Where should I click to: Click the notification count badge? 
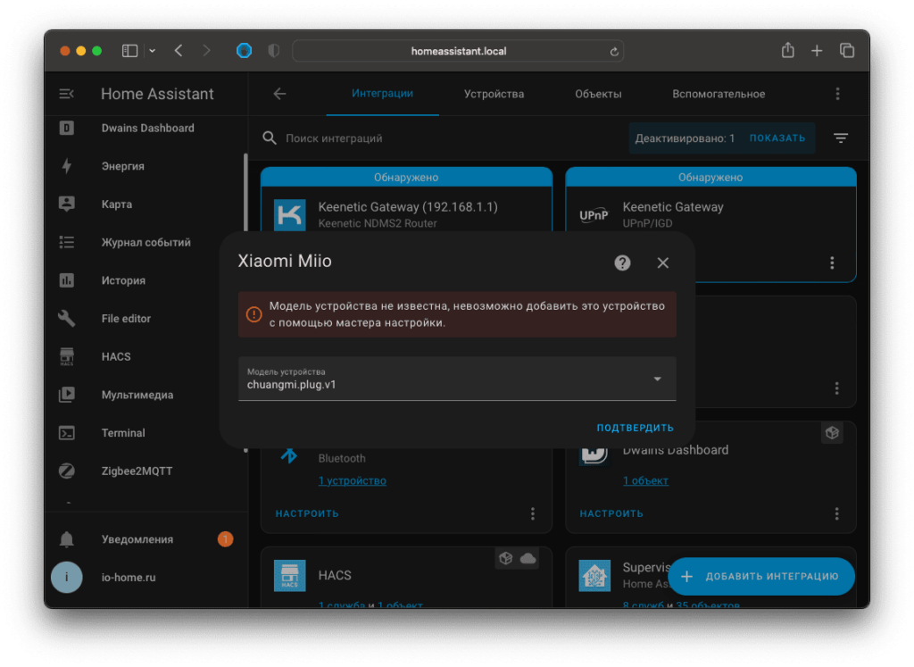[226, 539]
